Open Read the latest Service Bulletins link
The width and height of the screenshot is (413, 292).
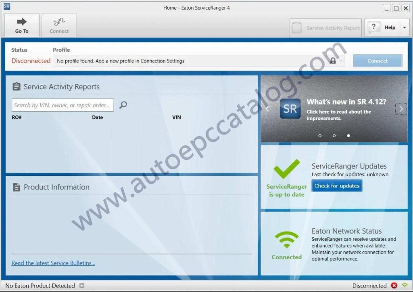53,263
